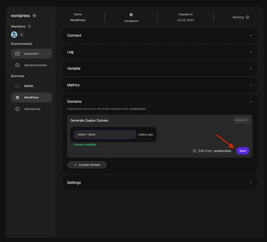Image resolution: width=267 pixels, height=242 pixels.
Task: Pause the Running service icon
Action: 248,17
